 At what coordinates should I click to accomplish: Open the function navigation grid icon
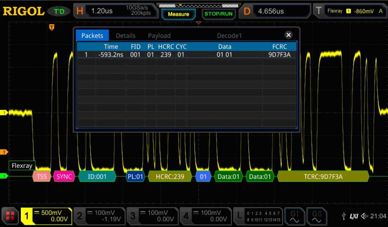coord(10,216)
